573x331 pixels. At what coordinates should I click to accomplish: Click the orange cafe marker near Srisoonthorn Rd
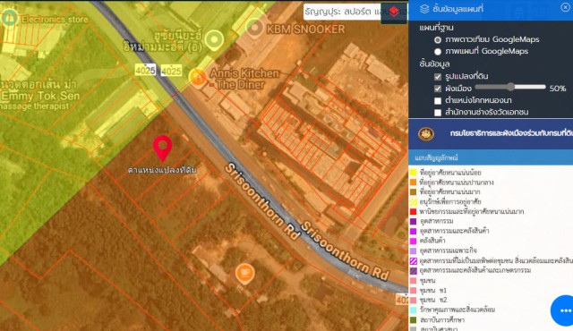point(244,274)
